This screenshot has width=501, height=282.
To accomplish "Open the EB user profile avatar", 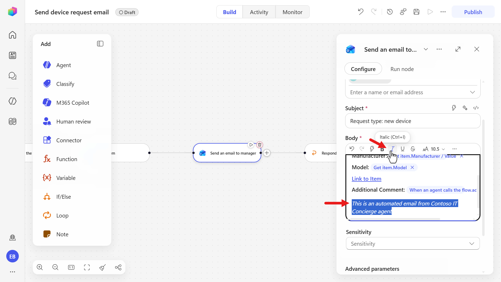I will coord(13,256).
